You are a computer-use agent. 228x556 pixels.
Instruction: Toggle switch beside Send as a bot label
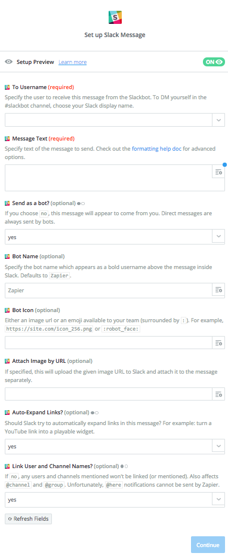tap(81, 203)
